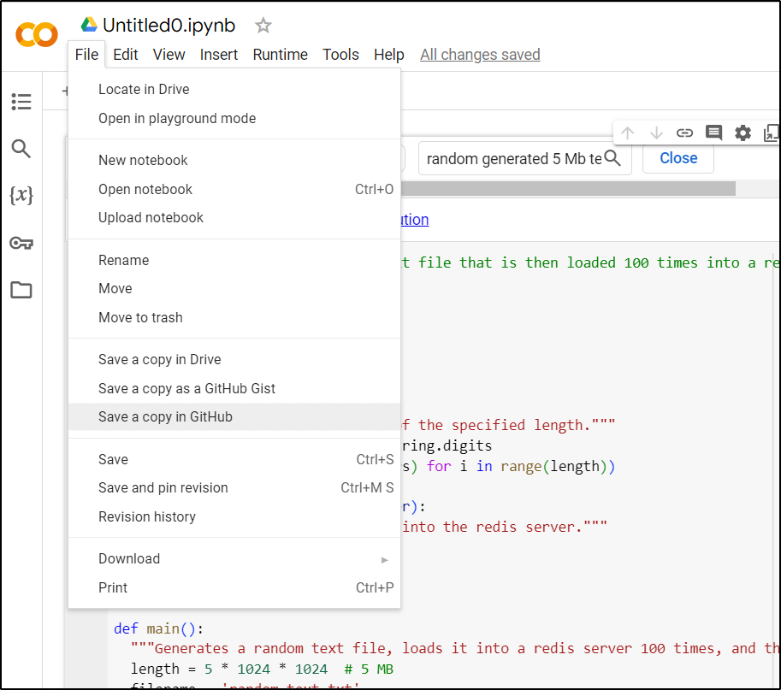Choose Locate in Drive
Viewport: 781px width, 690px height.
pyautogui.click(x=234, y=90)
